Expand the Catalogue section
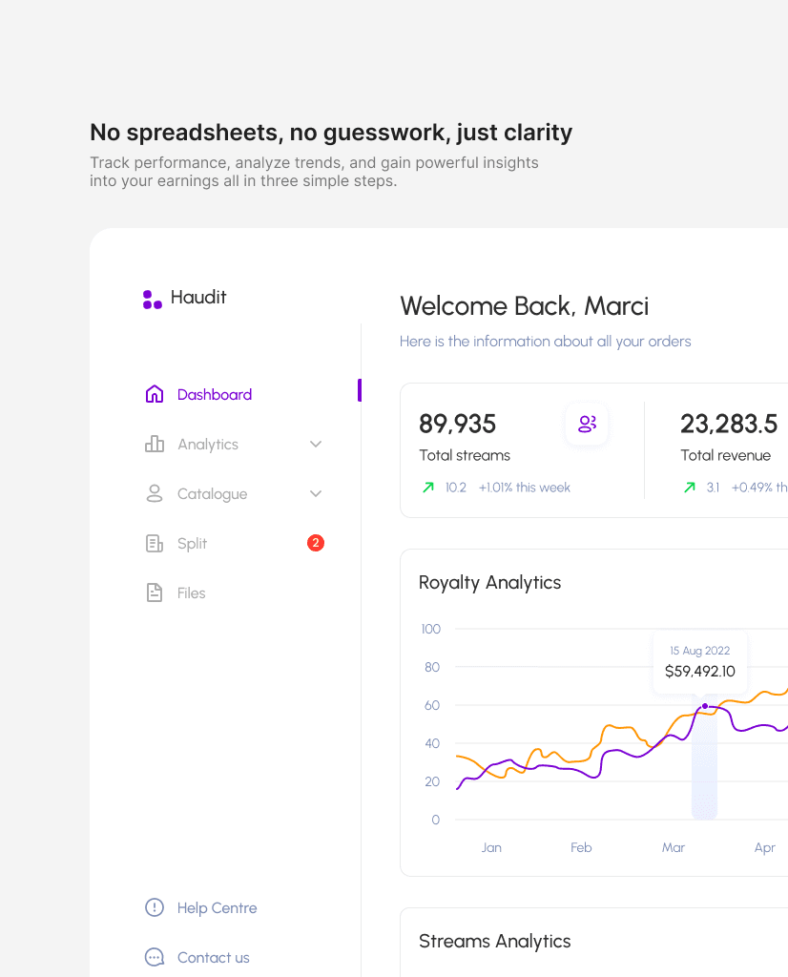 [x=315, y=493]
